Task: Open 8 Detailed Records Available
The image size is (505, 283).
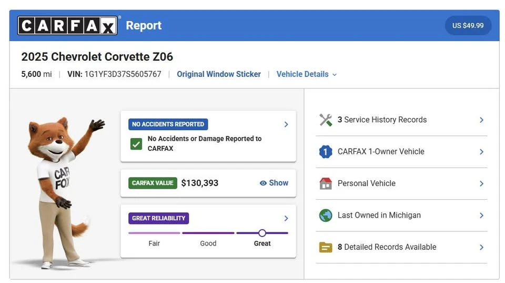Action: pyautogui.click(x=401, y=247)
